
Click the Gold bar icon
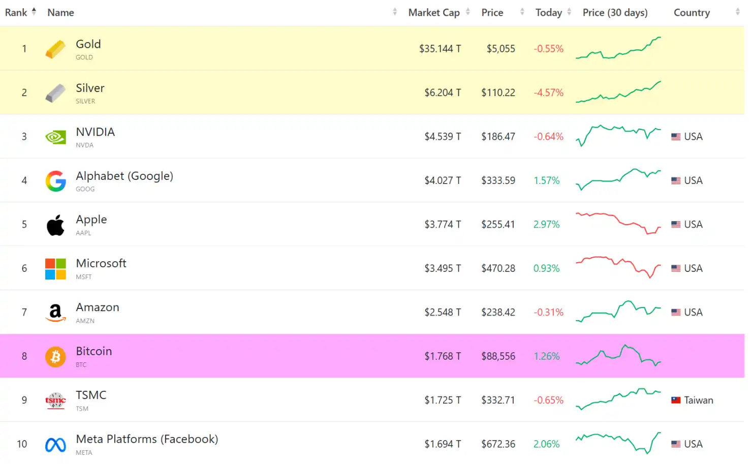pos(55,49)
